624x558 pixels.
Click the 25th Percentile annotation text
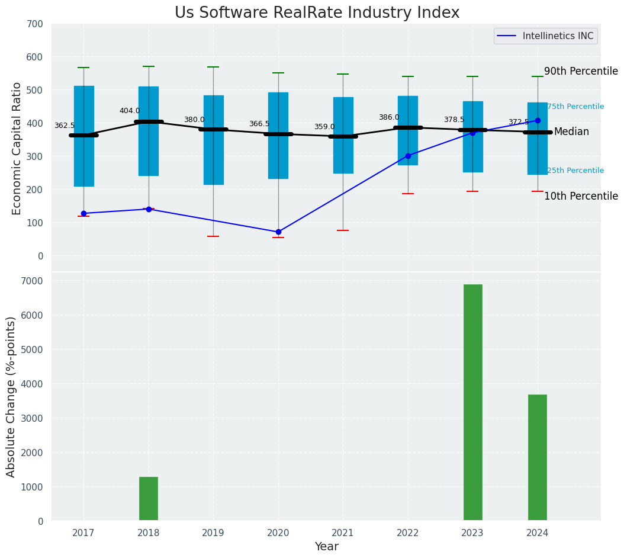(x=575, y=171)
